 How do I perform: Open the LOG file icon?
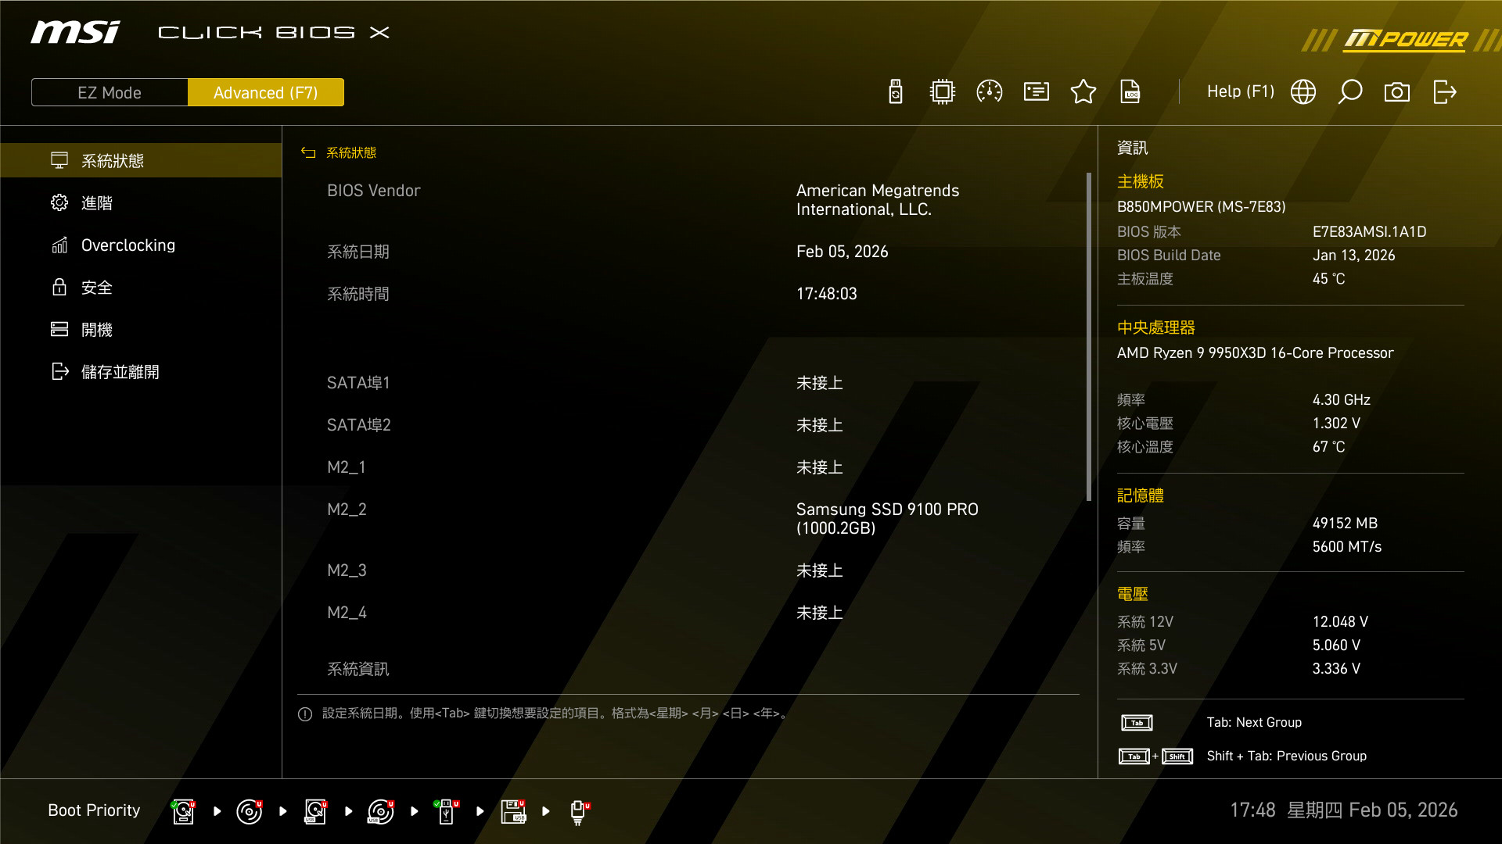[1130, 92]
